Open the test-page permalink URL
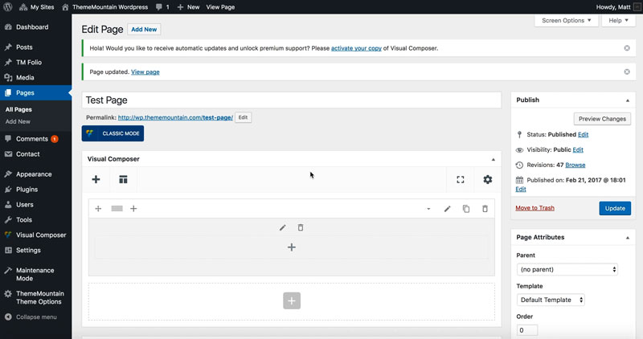This screenshot has width=643, height=339. tap(175, 117)
